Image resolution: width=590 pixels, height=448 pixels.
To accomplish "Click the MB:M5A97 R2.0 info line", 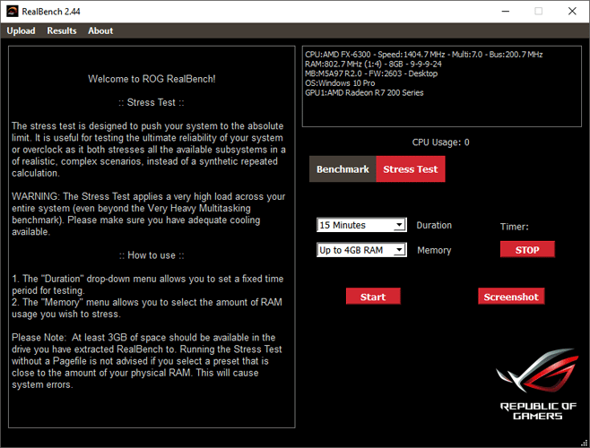I will [371, 73].
